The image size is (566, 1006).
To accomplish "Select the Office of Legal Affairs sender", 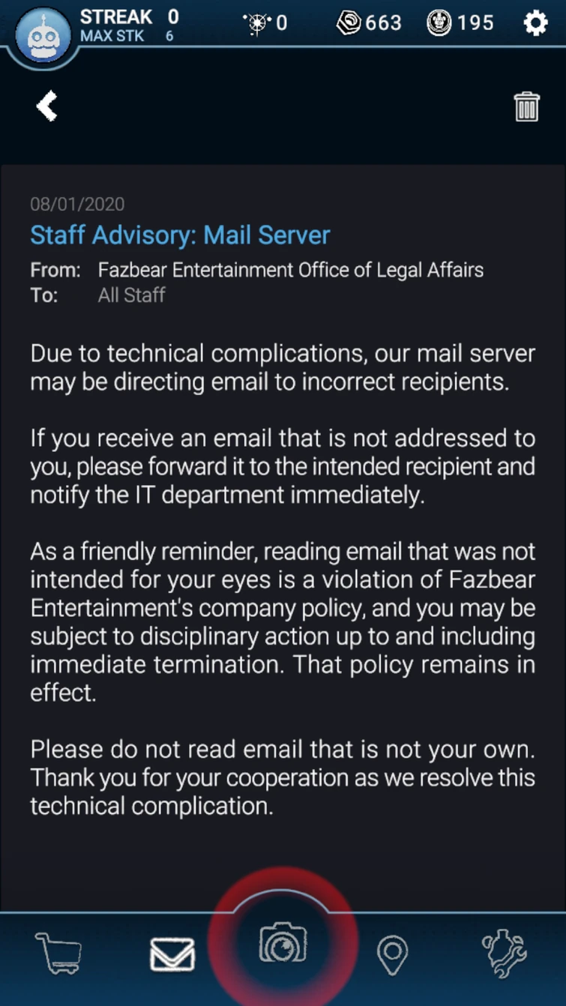I will (290, 270).
